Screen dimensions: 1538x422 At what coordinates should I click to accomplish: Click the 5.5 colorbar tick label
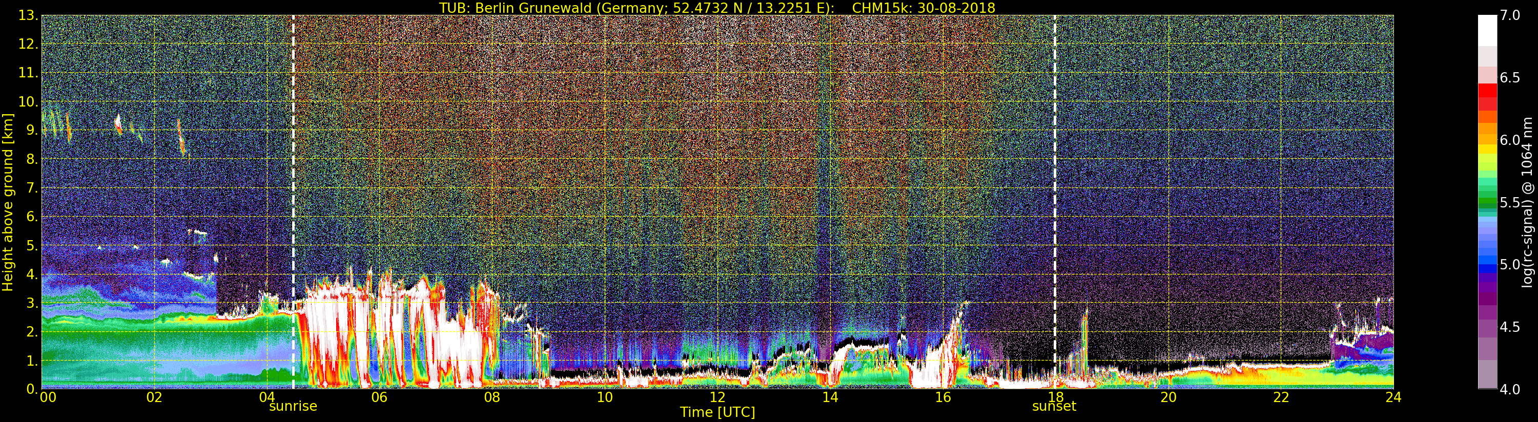coord(1510,202)
